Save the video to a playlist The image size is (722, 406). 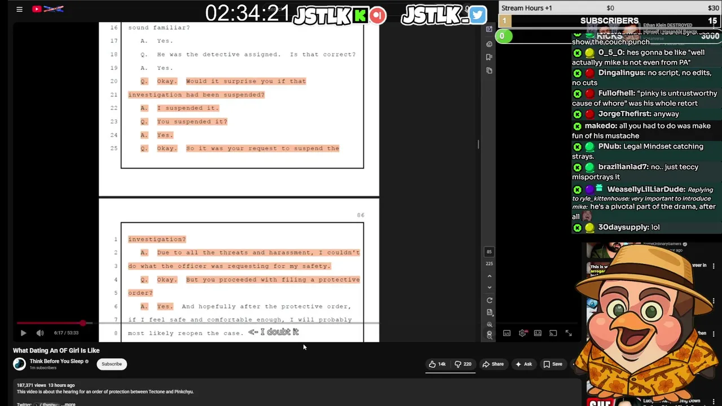[x=553, y=364]
